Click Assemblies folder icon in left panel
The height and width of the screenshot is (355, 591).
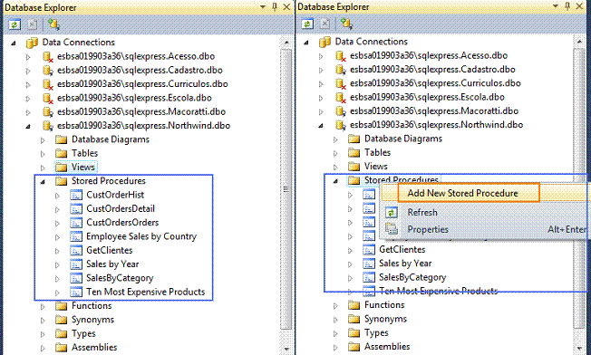tap(61, 347)
